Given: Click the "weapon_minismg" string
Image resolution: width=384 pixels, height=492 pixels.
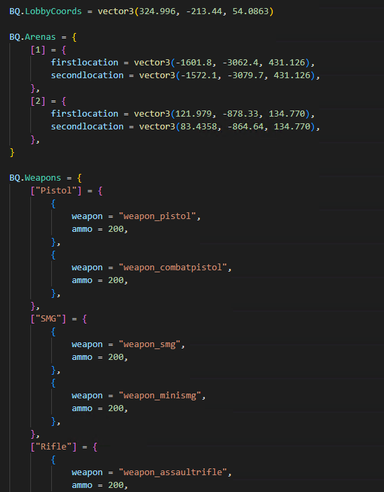Looking at the screenshot, I should 160,396.
